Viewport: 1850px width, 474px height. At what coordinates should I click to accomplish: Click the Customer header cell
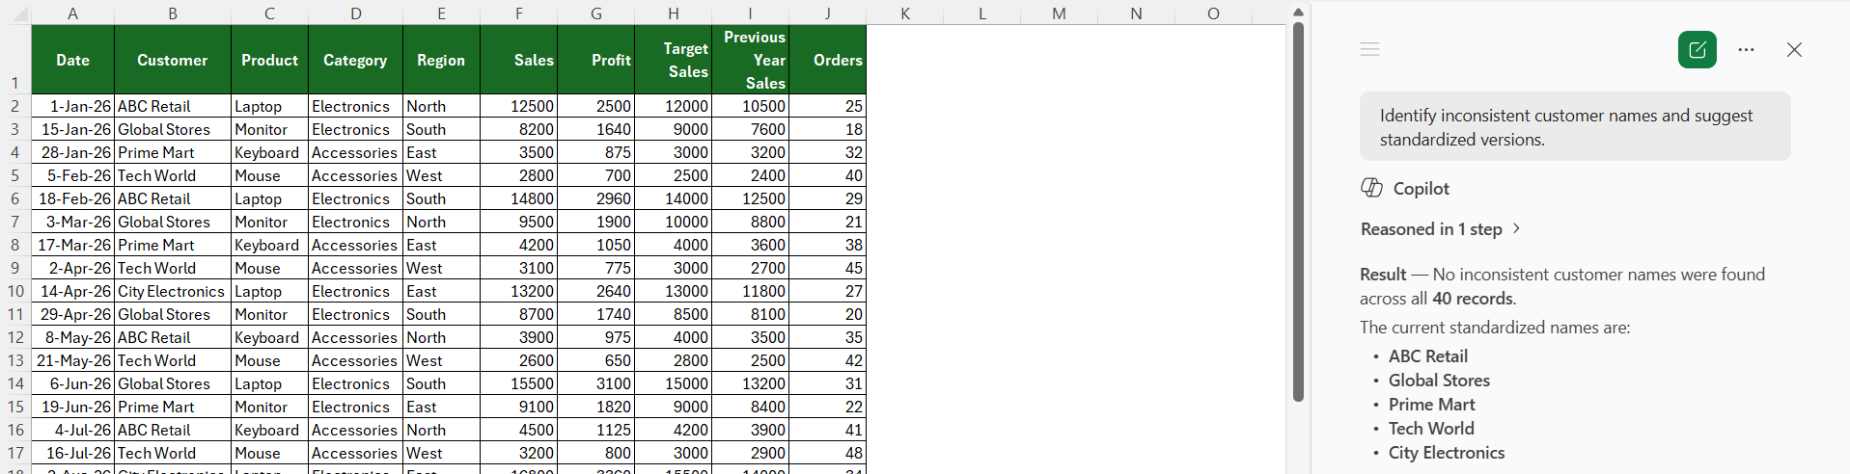[x=173, y=60]
